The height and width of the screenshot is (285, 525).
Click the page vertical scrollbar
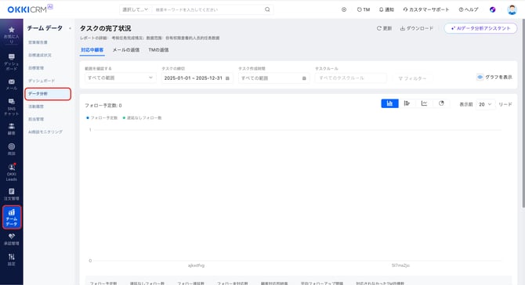pyautogui.click(x=523, y=114)
